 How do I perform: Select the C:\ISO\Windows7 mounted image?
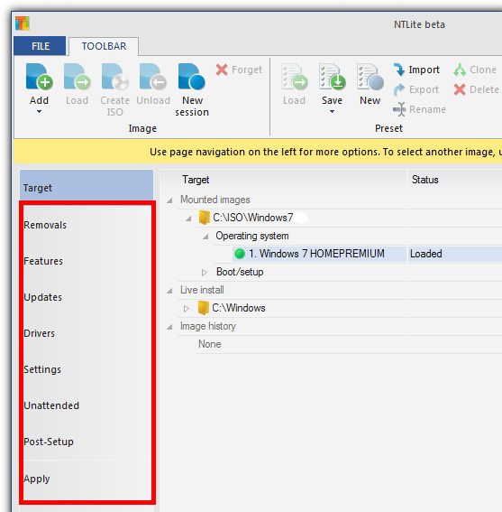tap(253, 218)
